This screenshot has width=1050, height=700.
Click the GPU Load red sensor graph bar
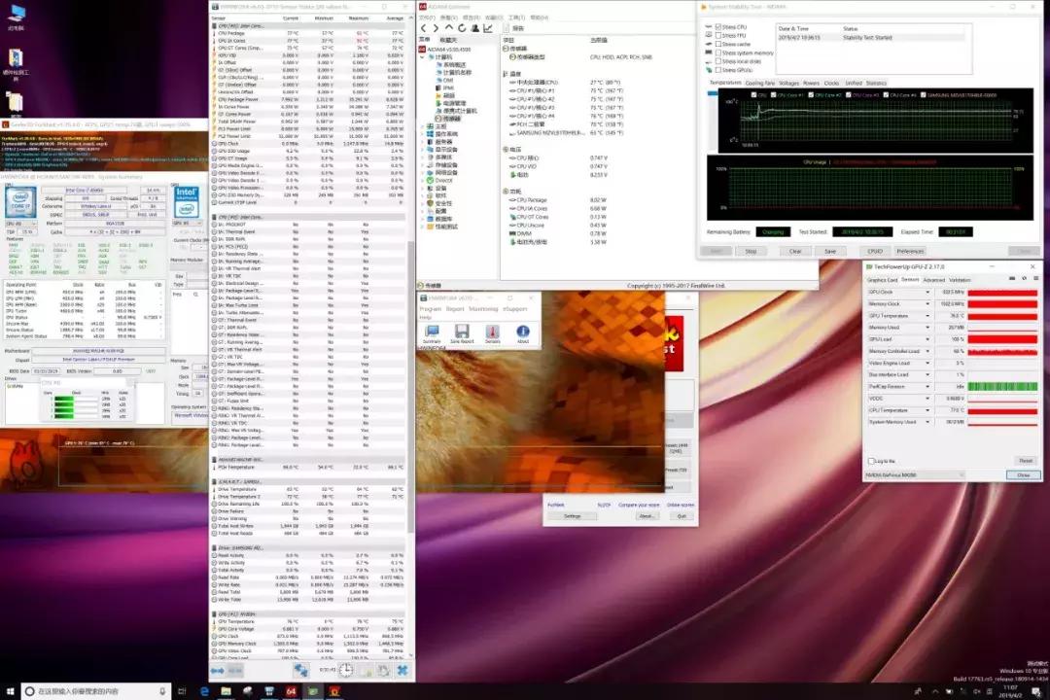pyautogui.click(x=1002, y=339)
